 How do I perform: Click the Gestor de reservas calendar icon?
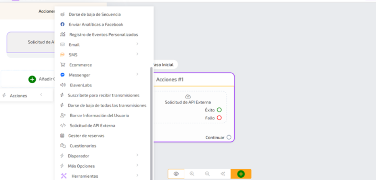[x=62, y=136]
